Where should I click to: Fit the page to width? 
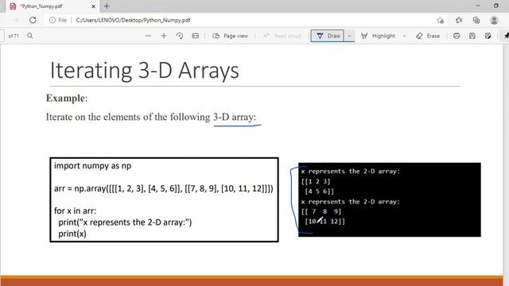pos(195,36)
